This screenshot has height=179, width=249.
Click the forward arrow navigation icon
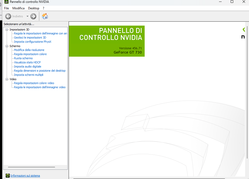point(33,16)
